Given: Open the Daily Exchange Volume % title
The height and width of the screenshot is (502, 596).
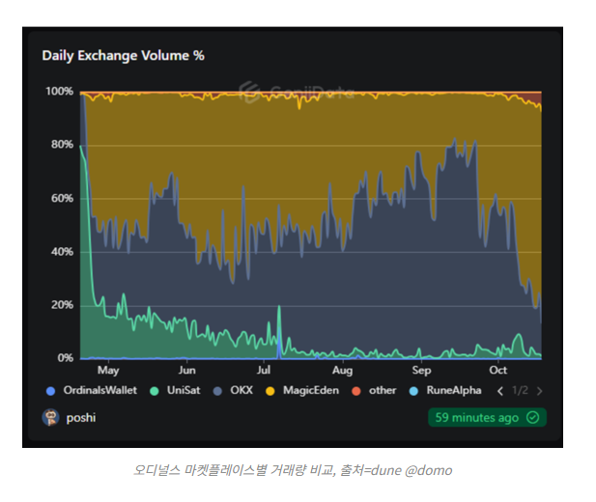Looking at the screenshot, I should coord(123,55).
